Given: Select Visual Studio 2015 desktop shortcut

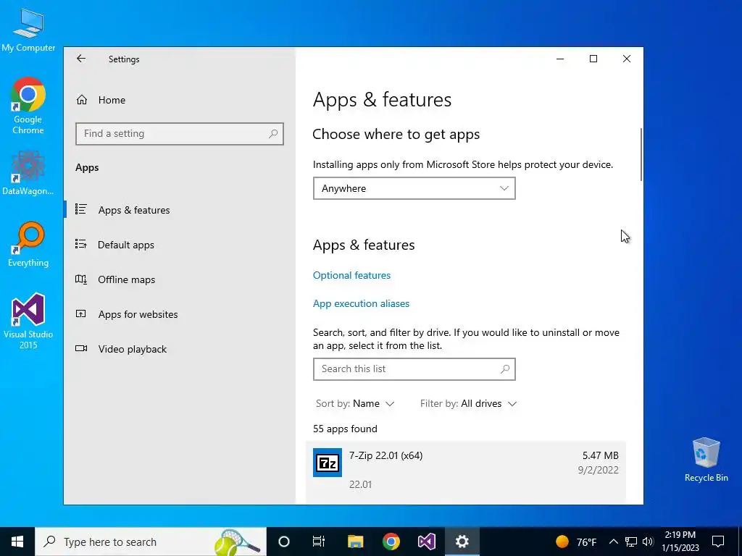Looking at the screenshot, I should click(x=28, y=321).
